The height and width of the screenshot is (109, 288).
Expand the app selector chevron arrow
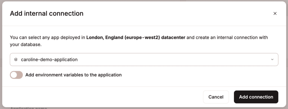(272, 59)
